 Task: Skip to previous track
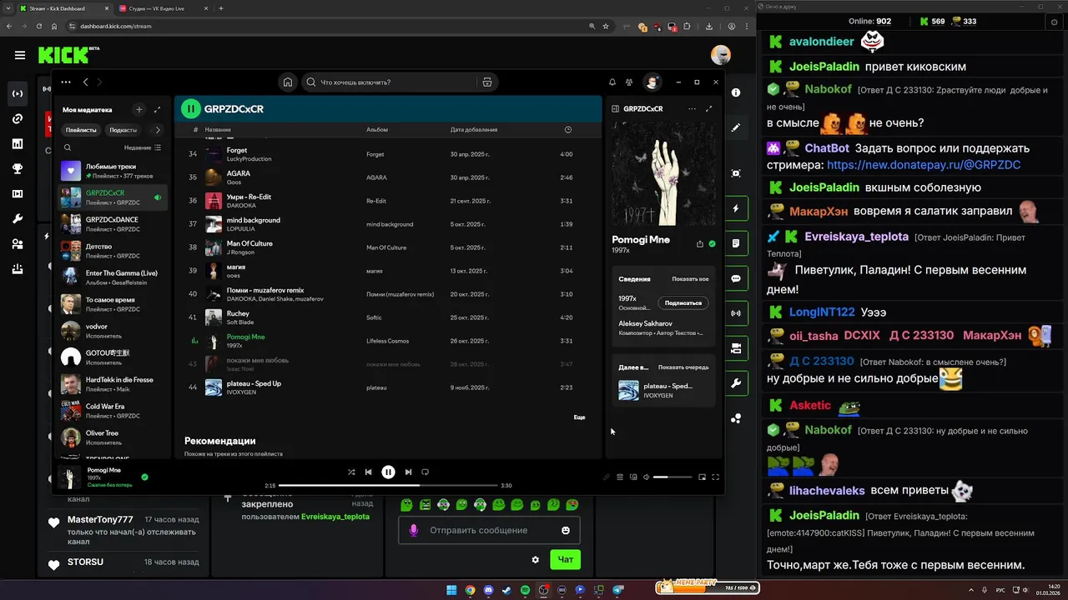click(368, 472)
